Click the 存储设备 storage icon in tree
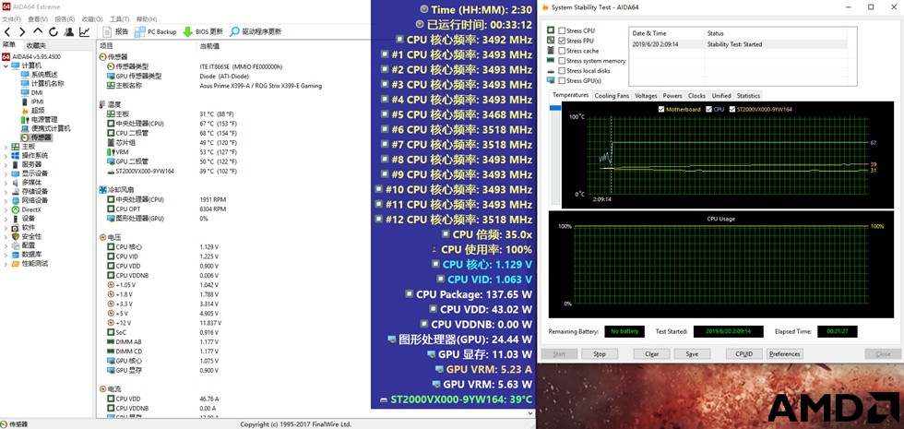The image size is (904, 429). 16,192
